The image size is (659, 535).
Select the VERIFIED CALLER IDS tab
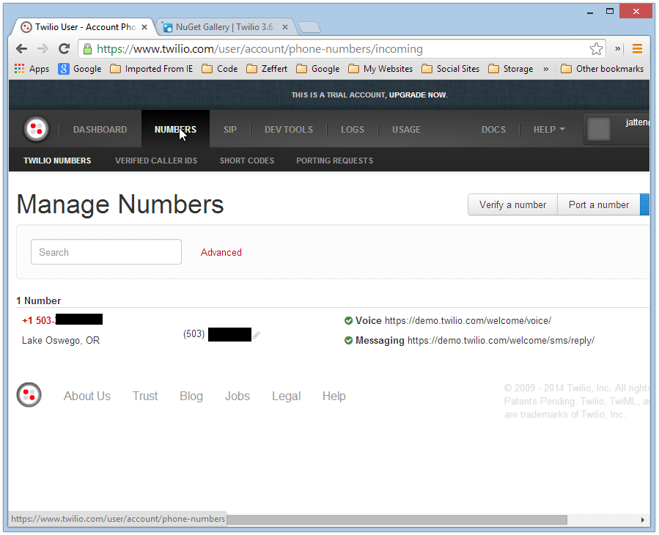tap(156, 160)
